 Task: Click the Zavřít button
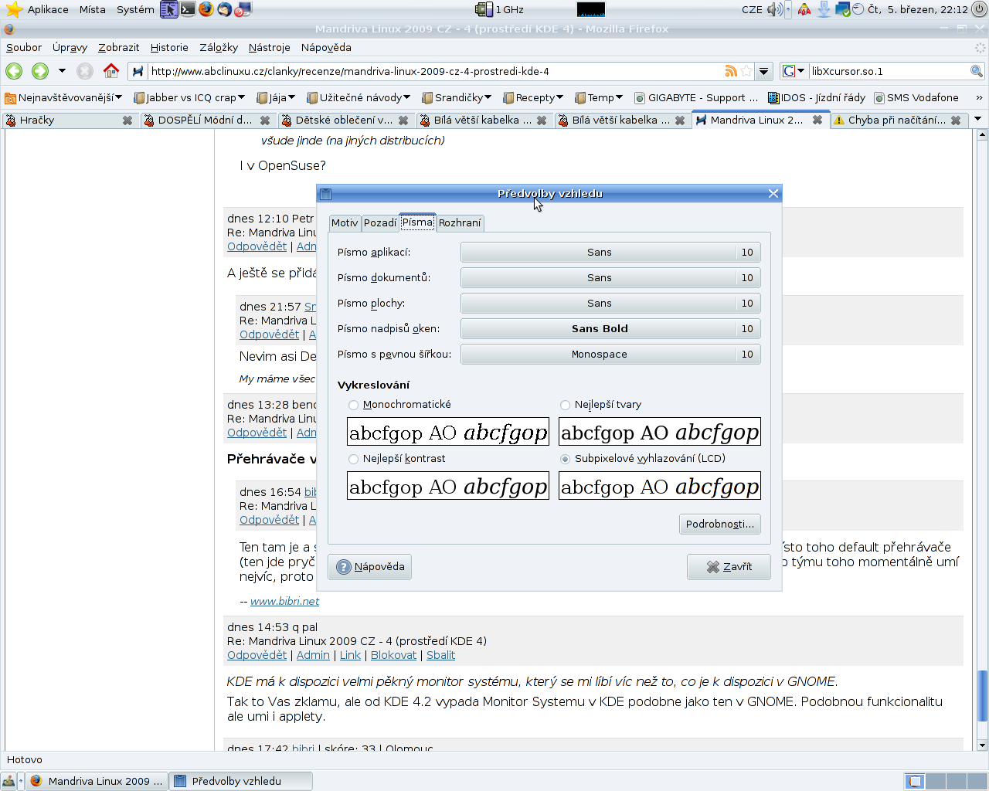click(729, 567)
